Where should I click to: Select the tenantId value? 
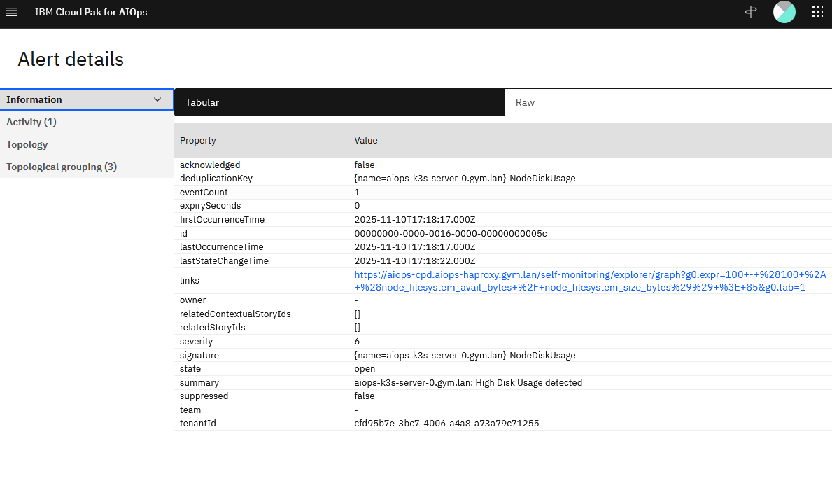pos(446,424)
